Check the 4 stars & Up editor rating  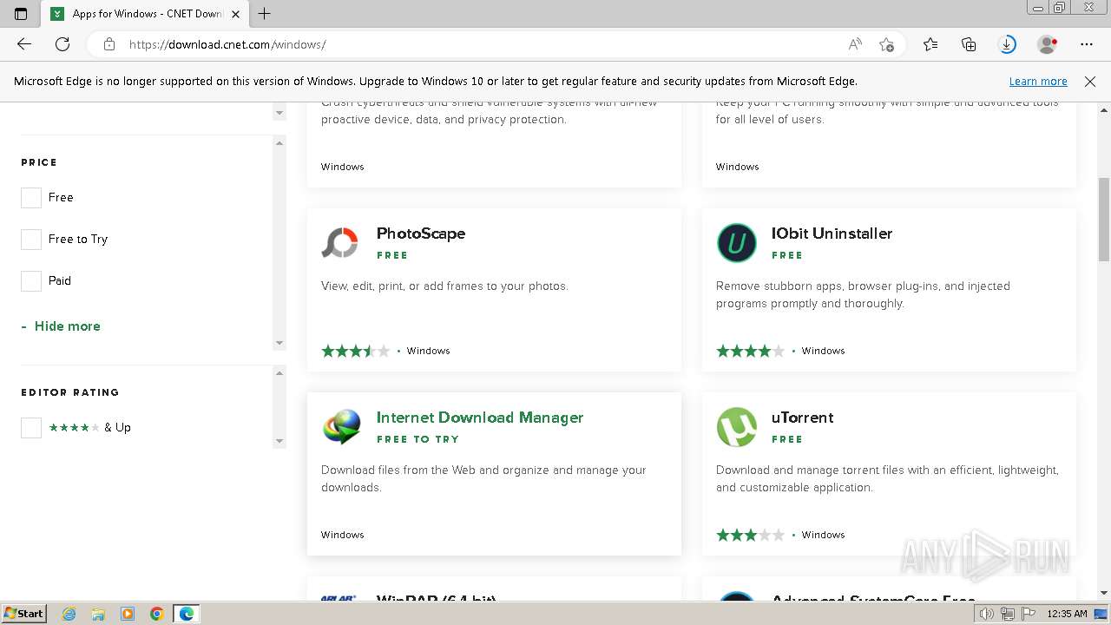(31, 428)
